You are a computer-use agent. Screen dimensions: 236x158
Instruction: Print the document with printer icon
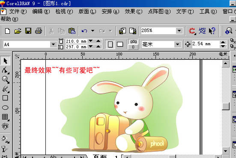click(x=39, y=31)
